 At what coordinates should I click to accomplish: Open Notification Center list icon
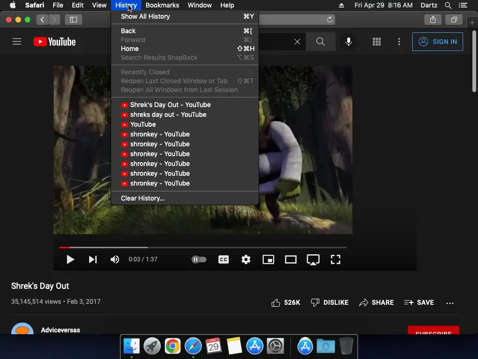pyautogui.click(x=463, y=5)
